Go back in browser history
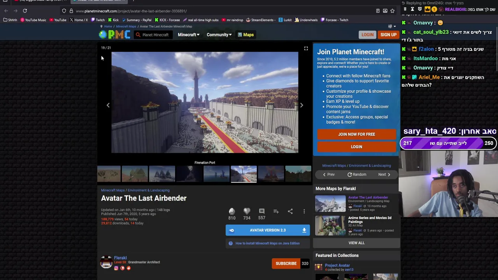Viewport: 498px width, 280px height. click(x=6, y=11)
